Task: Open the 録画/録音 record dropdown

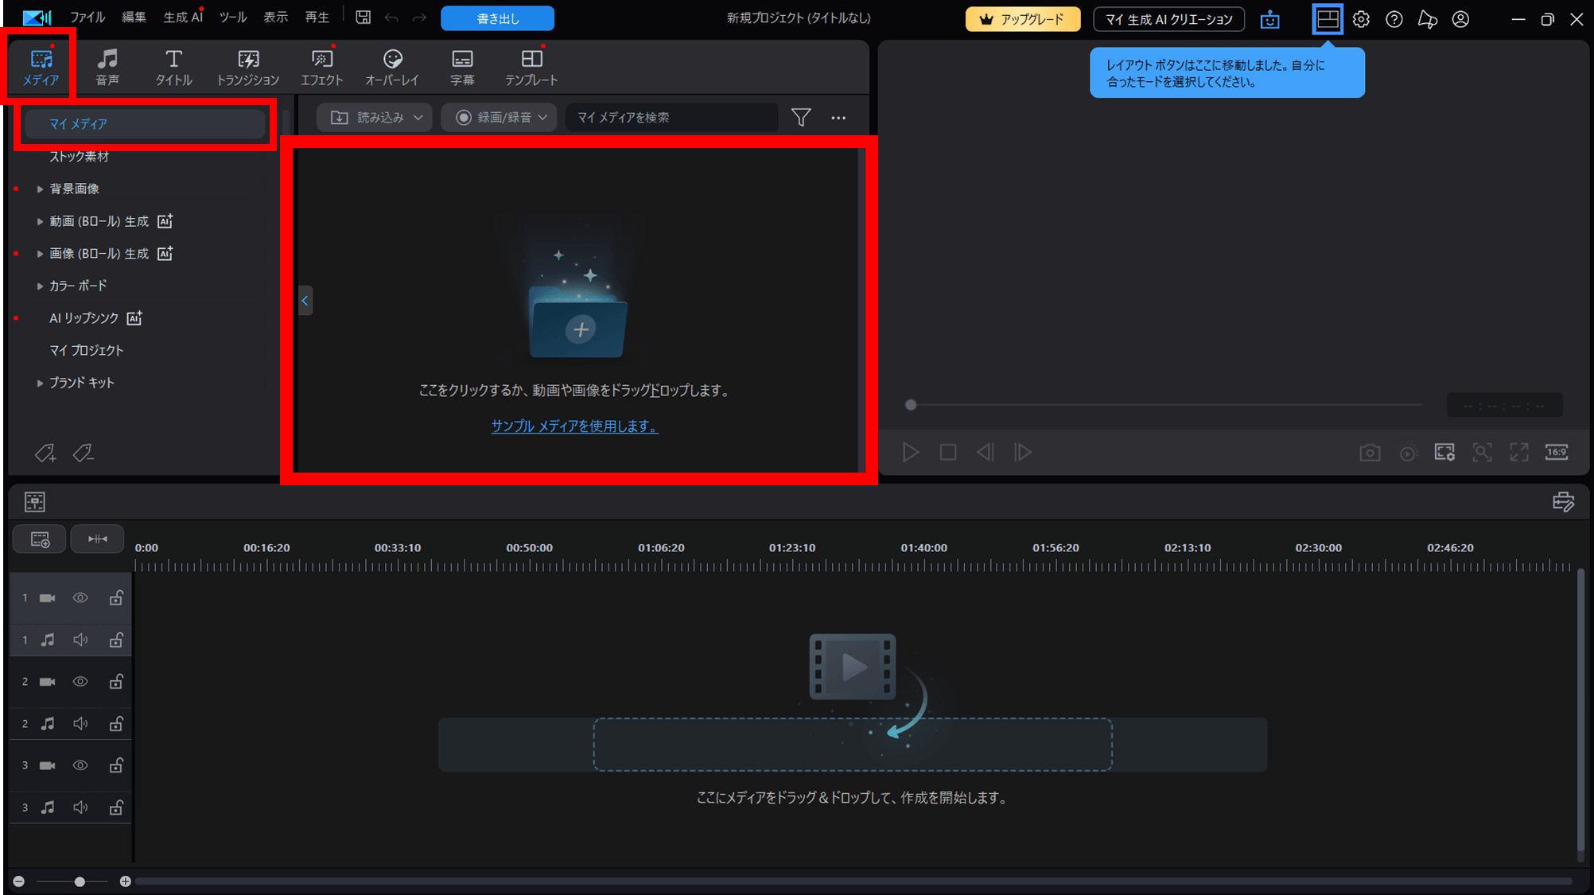Action: click(500, 118)
